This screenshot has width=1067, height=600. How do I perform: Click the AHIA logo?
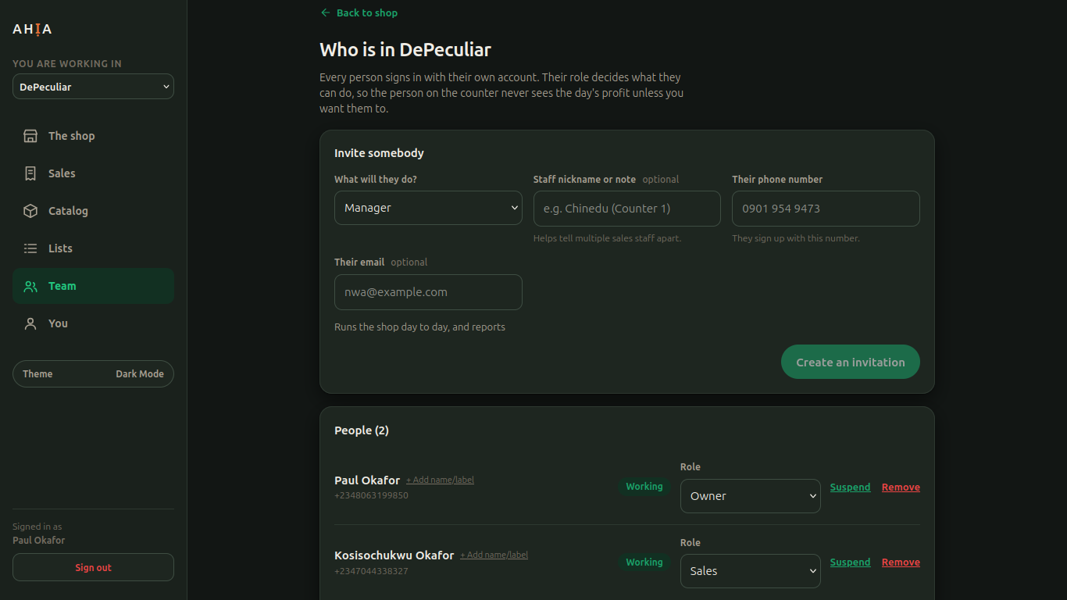32,29
